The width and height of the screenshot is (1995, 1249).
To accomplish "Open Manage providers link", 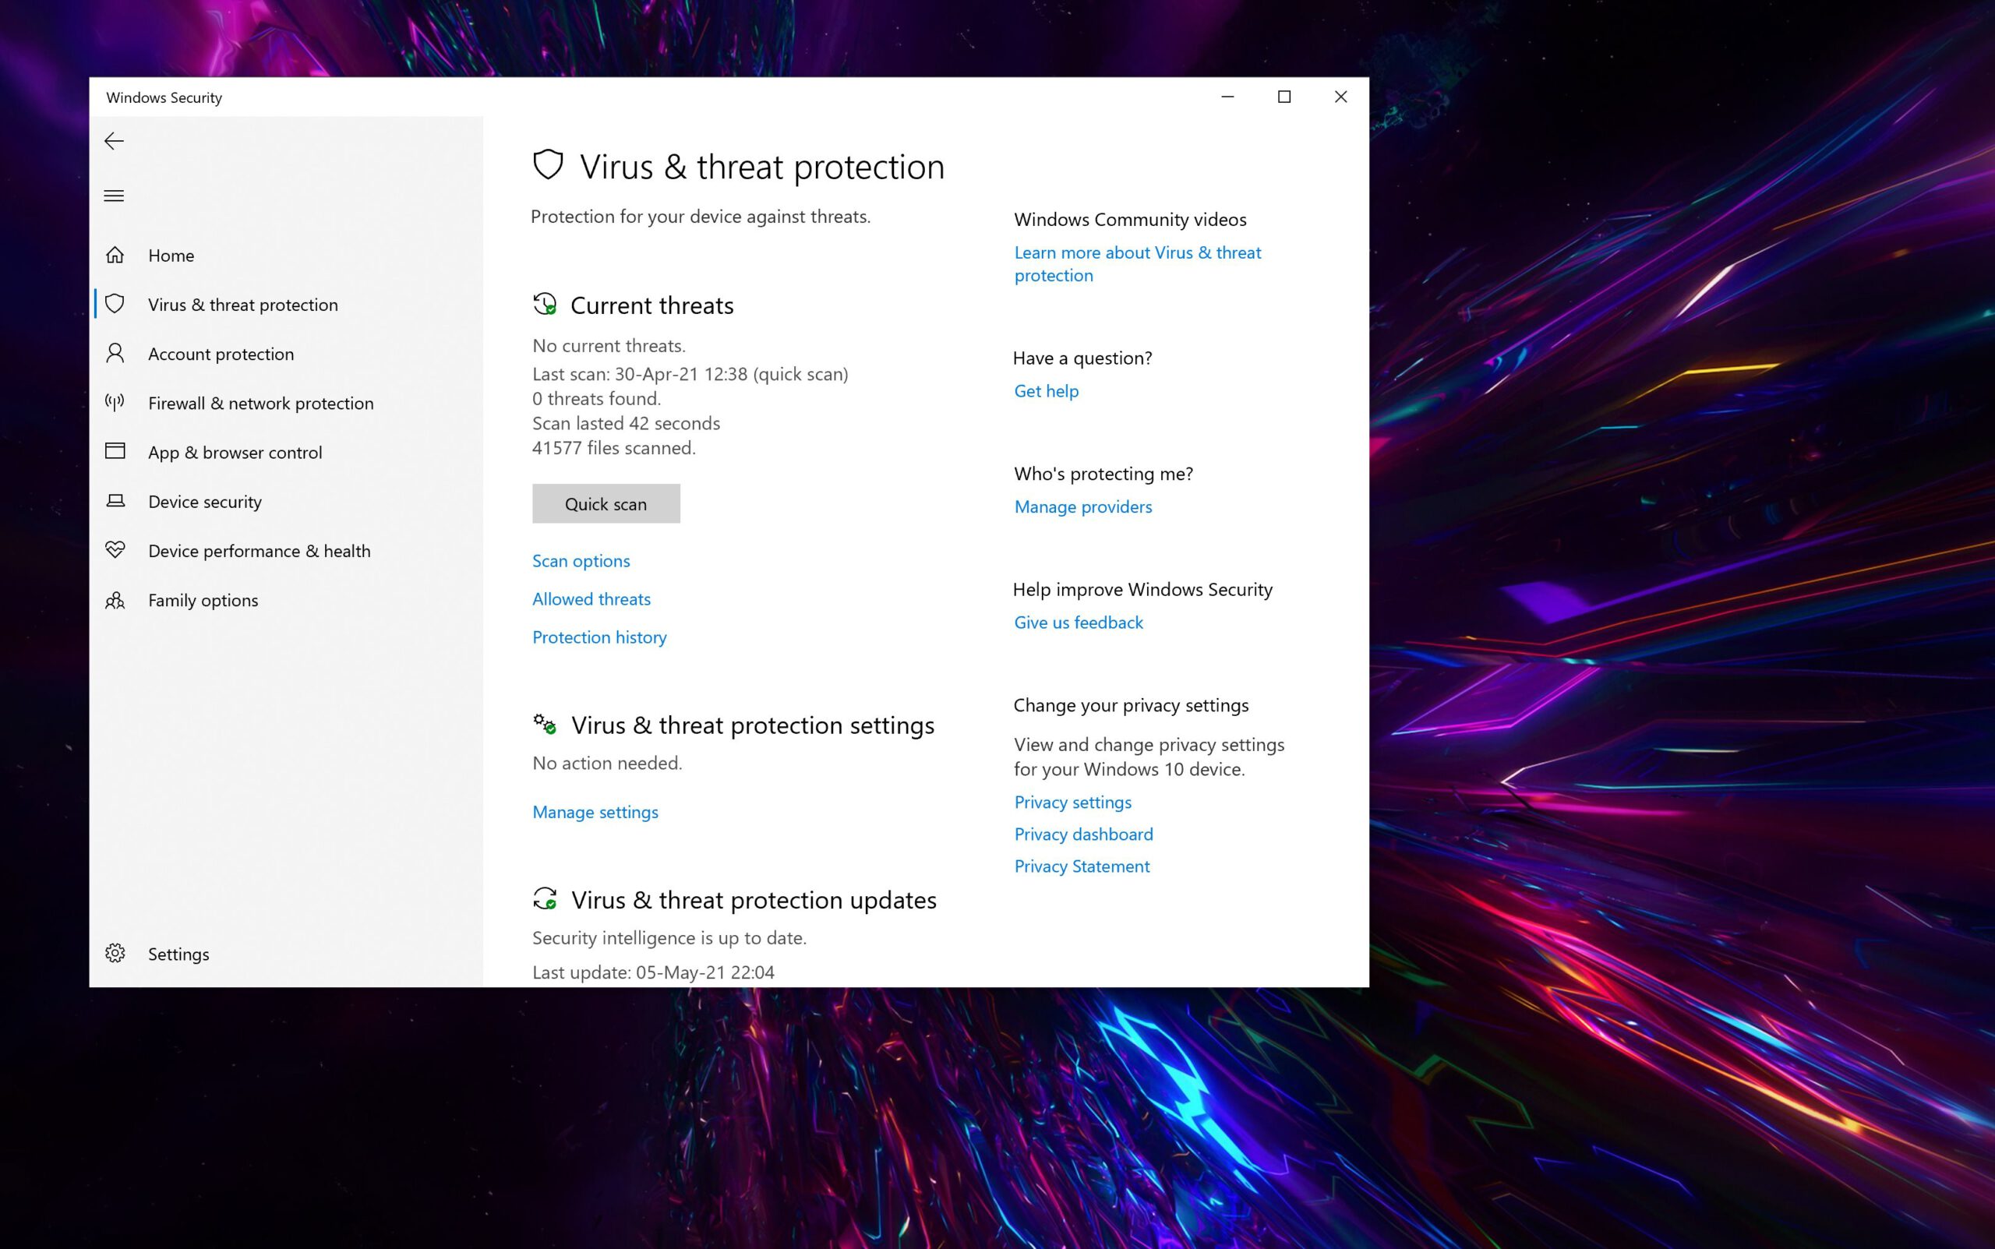I will [x=1083, y=506].
